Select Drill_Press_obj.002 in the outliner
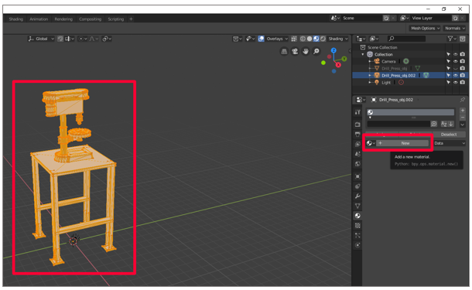 [398, 76]
